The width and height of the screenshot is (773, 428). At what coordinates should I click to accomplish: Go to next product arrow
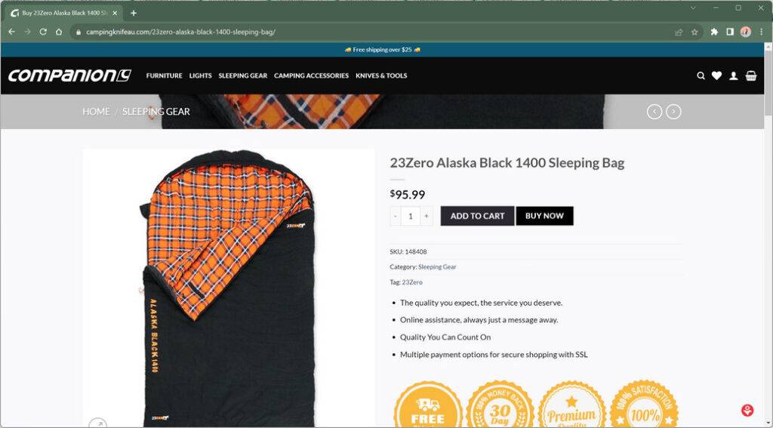tap(673, 112)
